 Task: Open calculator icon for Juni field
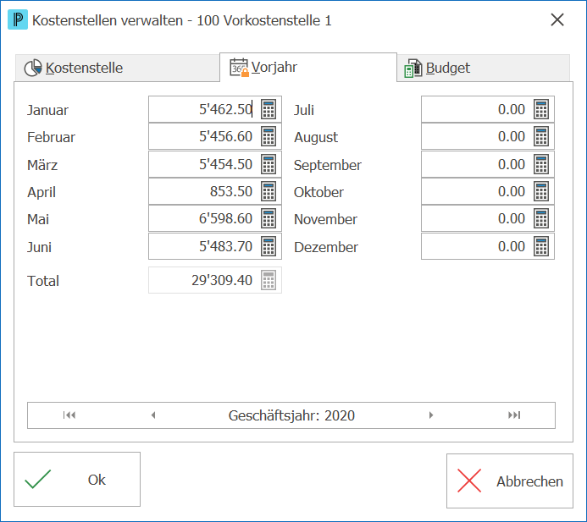point(269,246)
